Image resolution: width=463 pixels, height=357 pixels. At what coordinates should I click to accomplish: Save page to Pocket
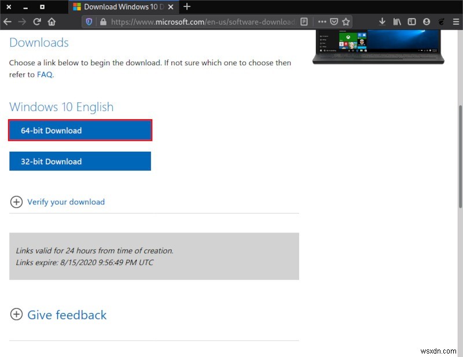(x=335, y=21)
